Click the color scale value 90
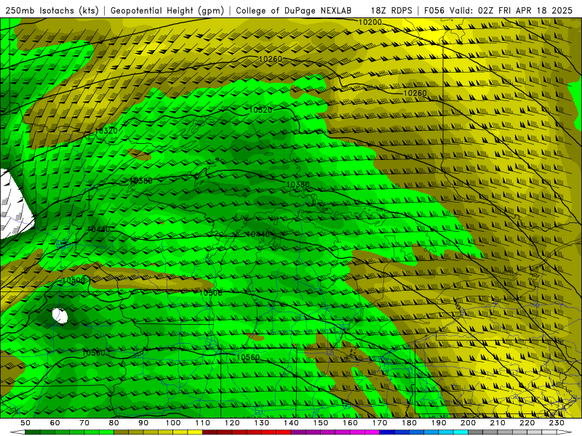 (x=143, y=423)
